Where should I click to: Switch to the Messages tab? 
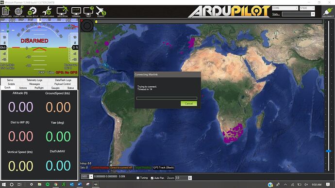tap(34, 84)
